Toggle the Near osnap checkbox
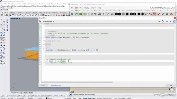Screen dimensions: 177x99 point(7,96)
